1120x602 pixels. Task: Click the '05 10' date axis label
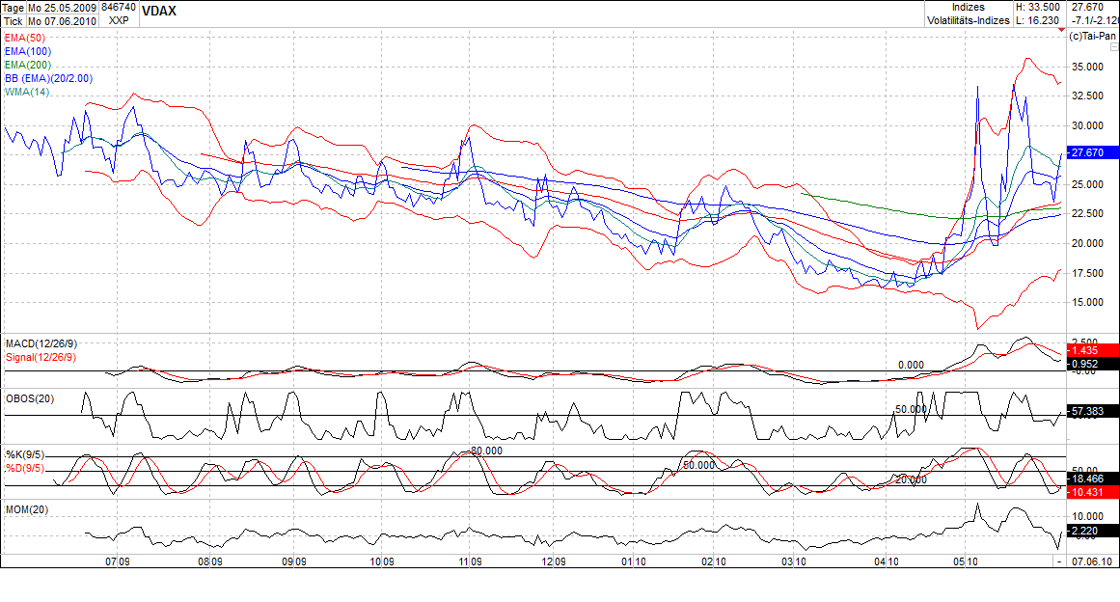coord(966,562)
